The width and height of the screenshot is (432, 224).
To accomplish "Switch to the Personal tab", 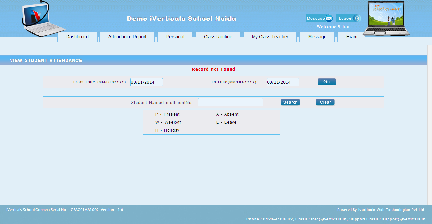I will pyautogui.click(x=175, y=37).
